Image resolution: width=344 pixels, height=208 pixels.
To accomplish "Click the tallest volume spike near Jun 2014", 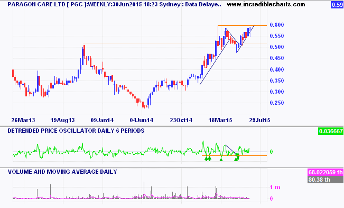I will coord(144,190).
